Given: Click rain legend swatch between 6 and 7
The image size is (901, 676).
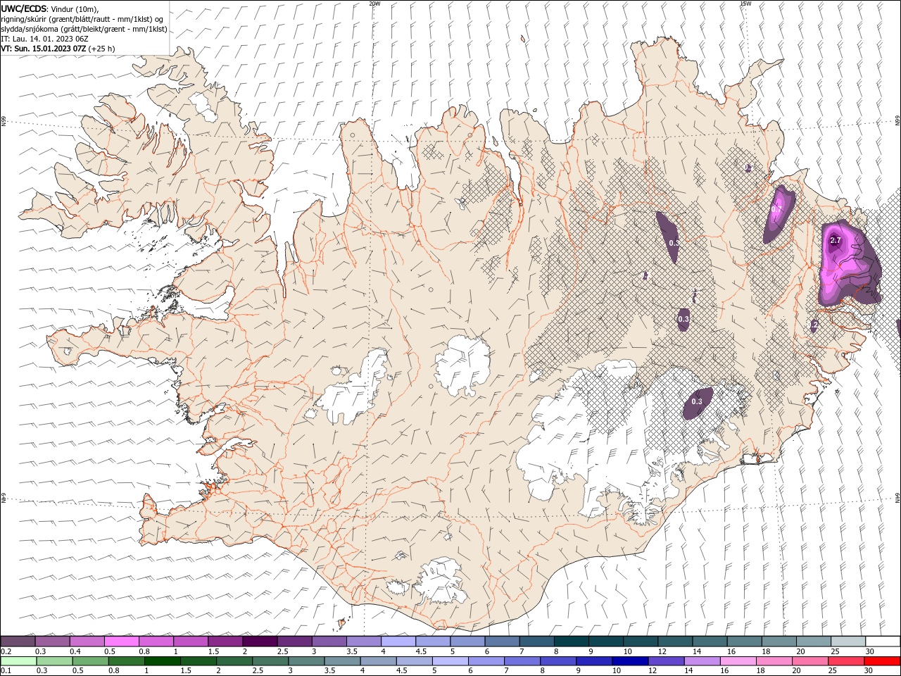Looking at the screenshot, I should 486,661.
